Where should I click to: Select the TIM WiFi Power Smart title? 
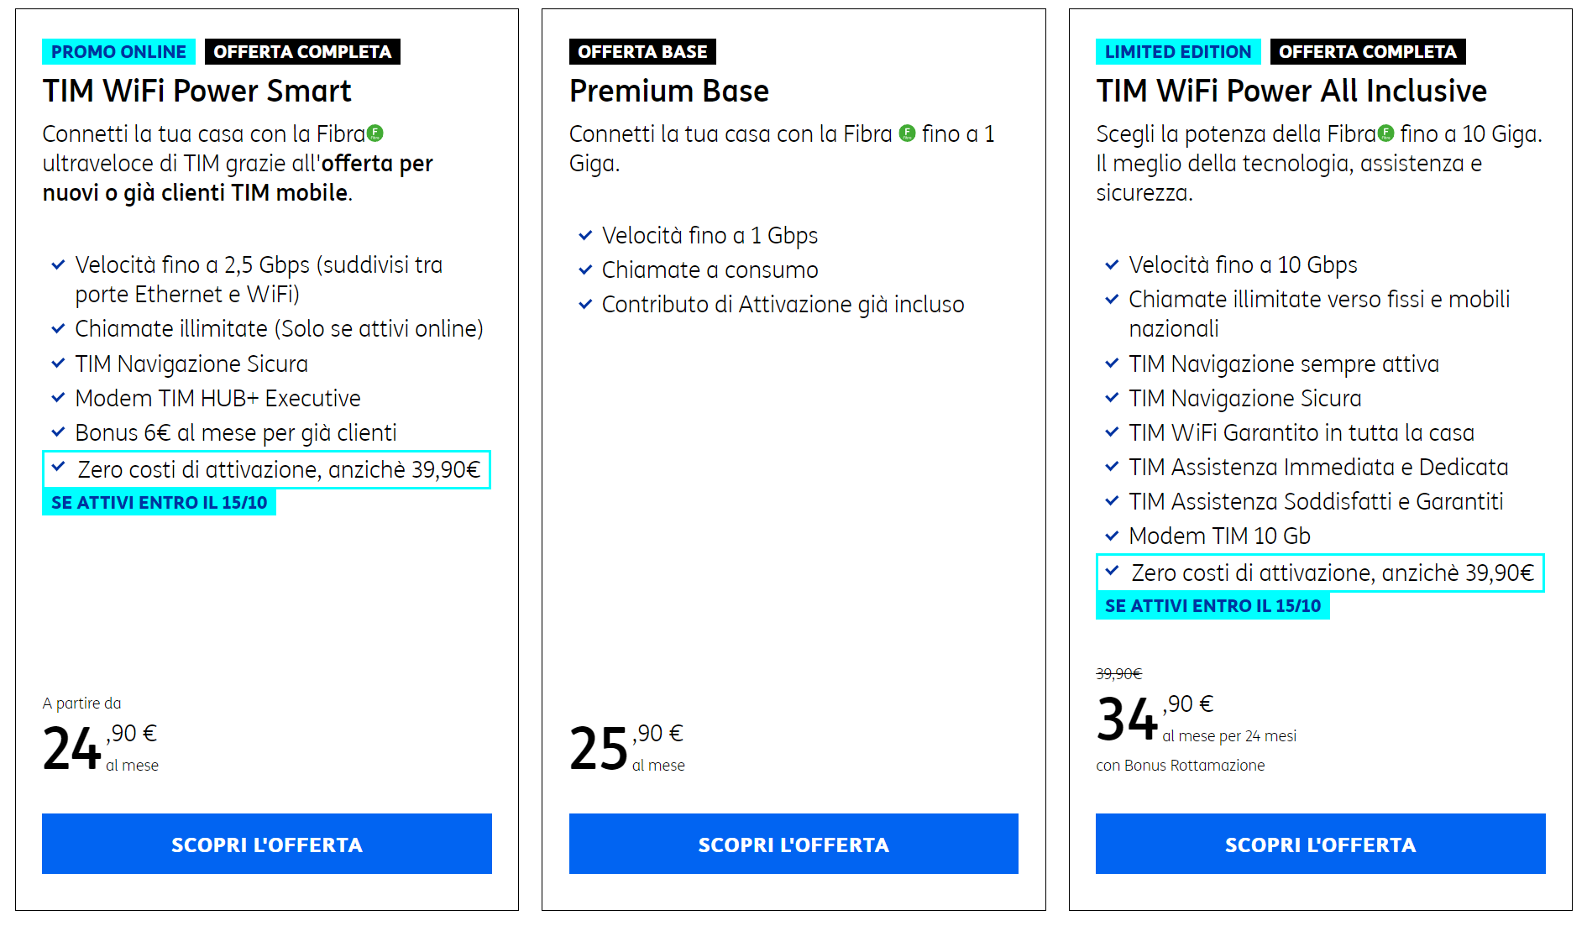tap(197, 91)
